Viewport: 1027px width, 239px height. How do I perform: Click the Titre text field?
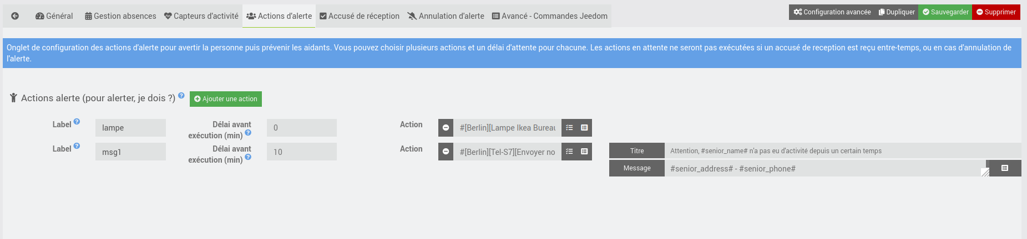(843, 150)
